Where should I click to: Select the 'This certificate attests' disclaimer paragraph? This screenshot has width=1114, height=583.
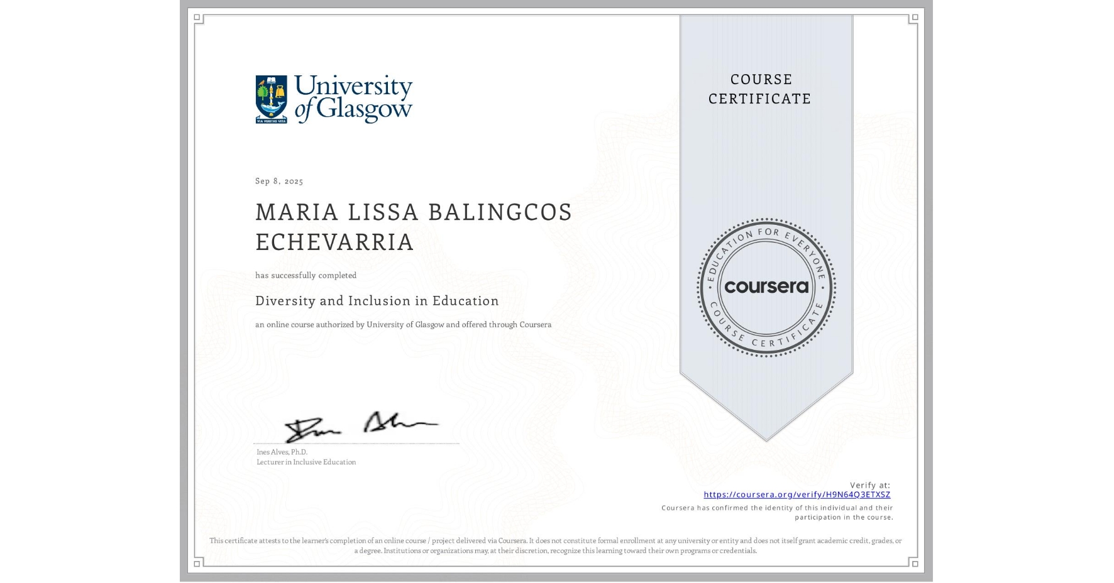[556, 545]
